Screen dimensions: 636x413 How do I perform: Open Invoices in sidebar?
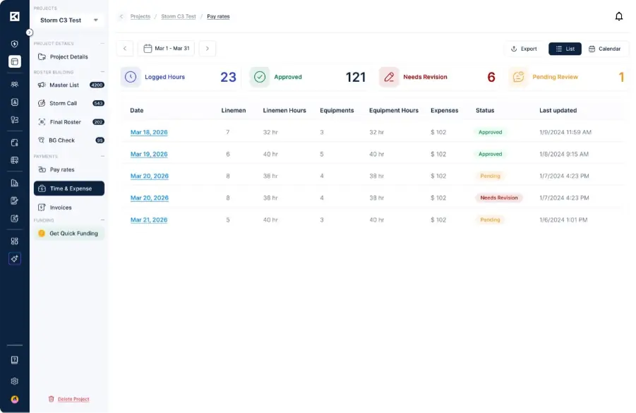[x=69, y=208]
